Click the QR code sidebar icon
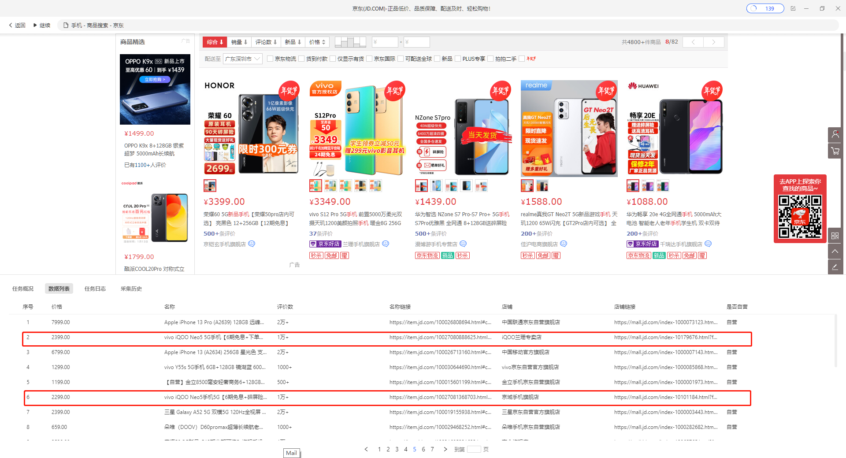 [x=835, y=236]
